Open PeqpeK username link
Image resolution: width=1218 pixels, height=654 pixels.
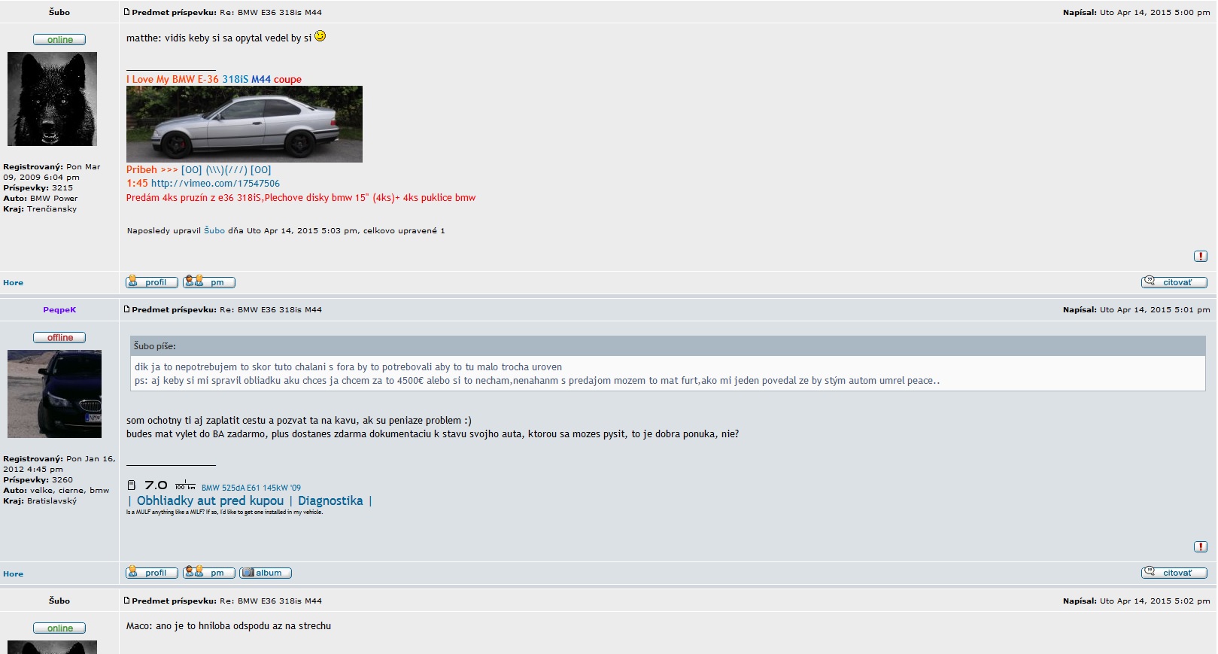[x=59, y=309]
